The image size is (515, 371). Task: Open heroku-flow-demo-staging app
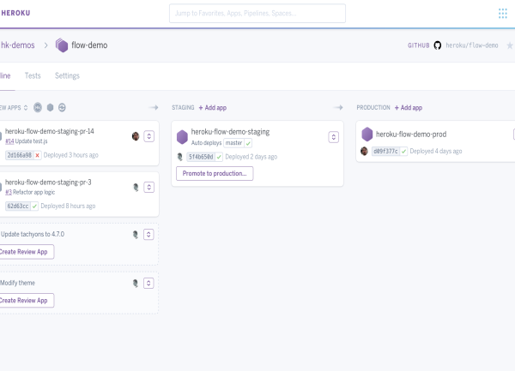click(x=230, y=132)
